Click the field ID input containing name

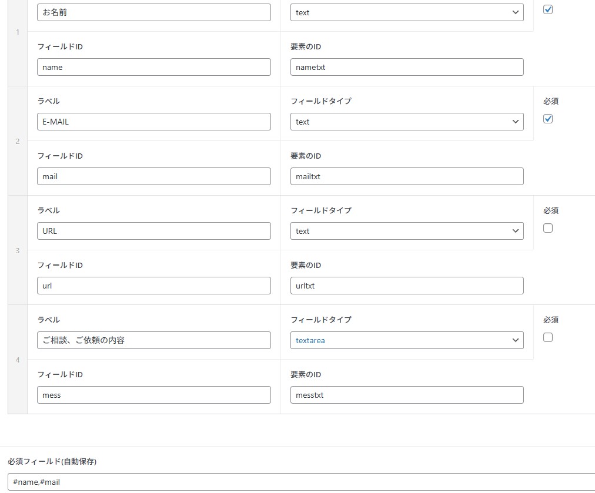click(153, 67)
